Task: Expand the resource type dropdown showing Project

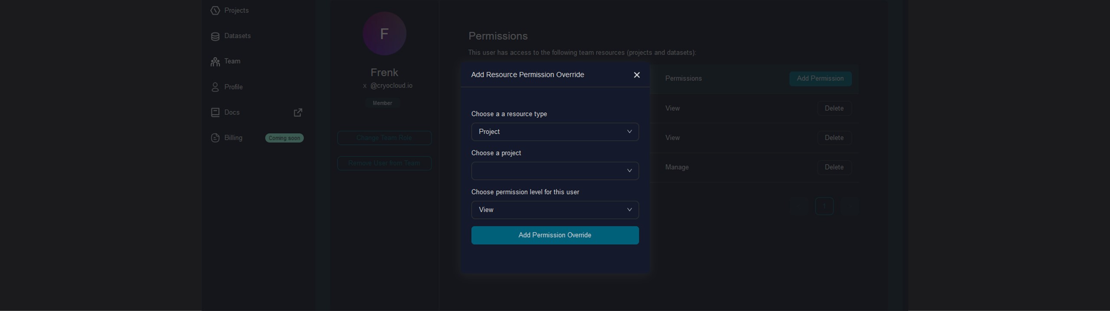Action: tap(555, 132)
